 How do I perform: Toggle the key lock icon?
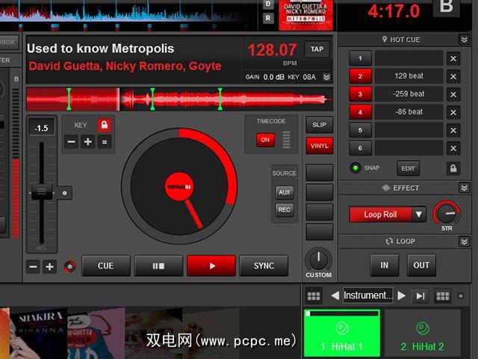pyautogui.click(x=105, y=125)
